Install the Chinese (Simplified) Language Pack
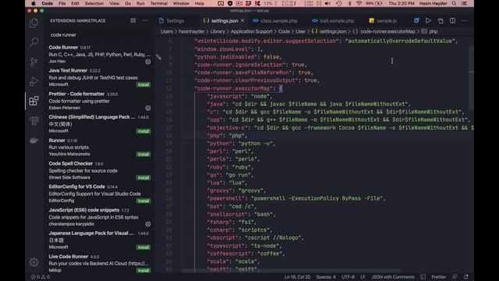Screen dimensions: 499x281 tap(143, 131)
